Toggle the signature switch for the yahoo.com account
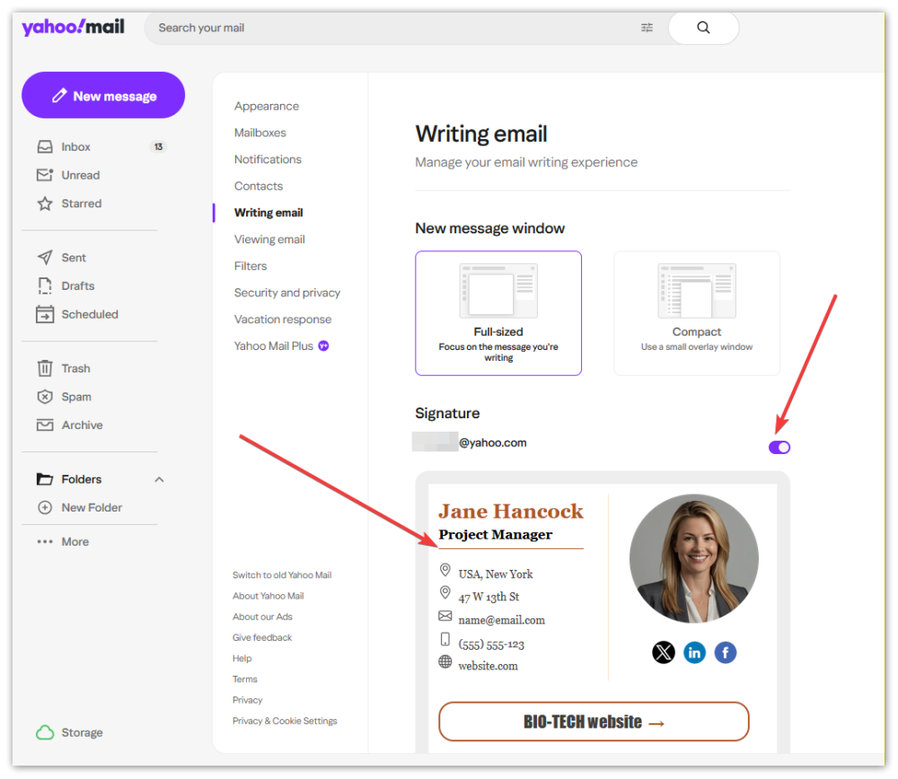Image resolution: width=898 pixels, height=779 pixels. 779,447
